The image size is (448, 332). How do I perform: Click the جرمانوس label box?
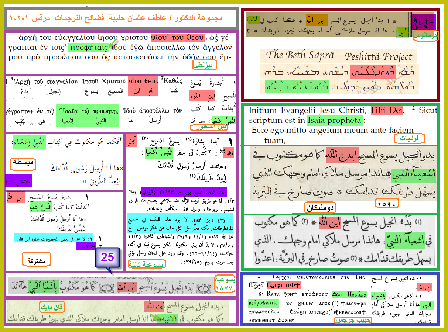tap(425, 36)
